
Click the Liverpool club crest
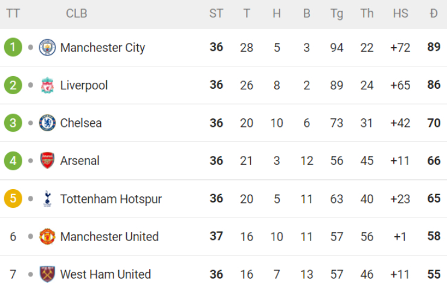47,85
